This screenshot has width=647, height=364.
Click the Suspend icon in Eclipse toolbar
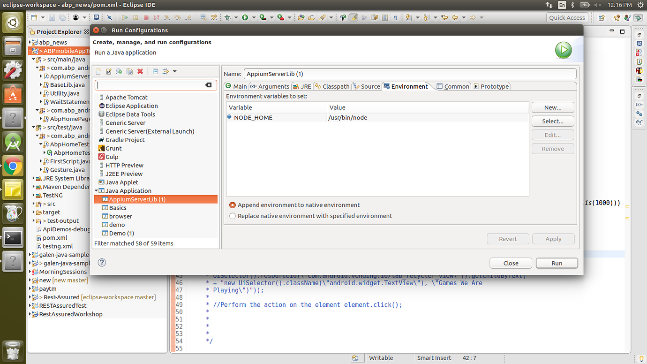tap(135, 18)
